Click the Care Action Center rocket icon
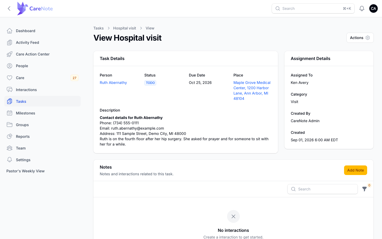The height and width of the screenshot is (239, 382). [10, 54]
